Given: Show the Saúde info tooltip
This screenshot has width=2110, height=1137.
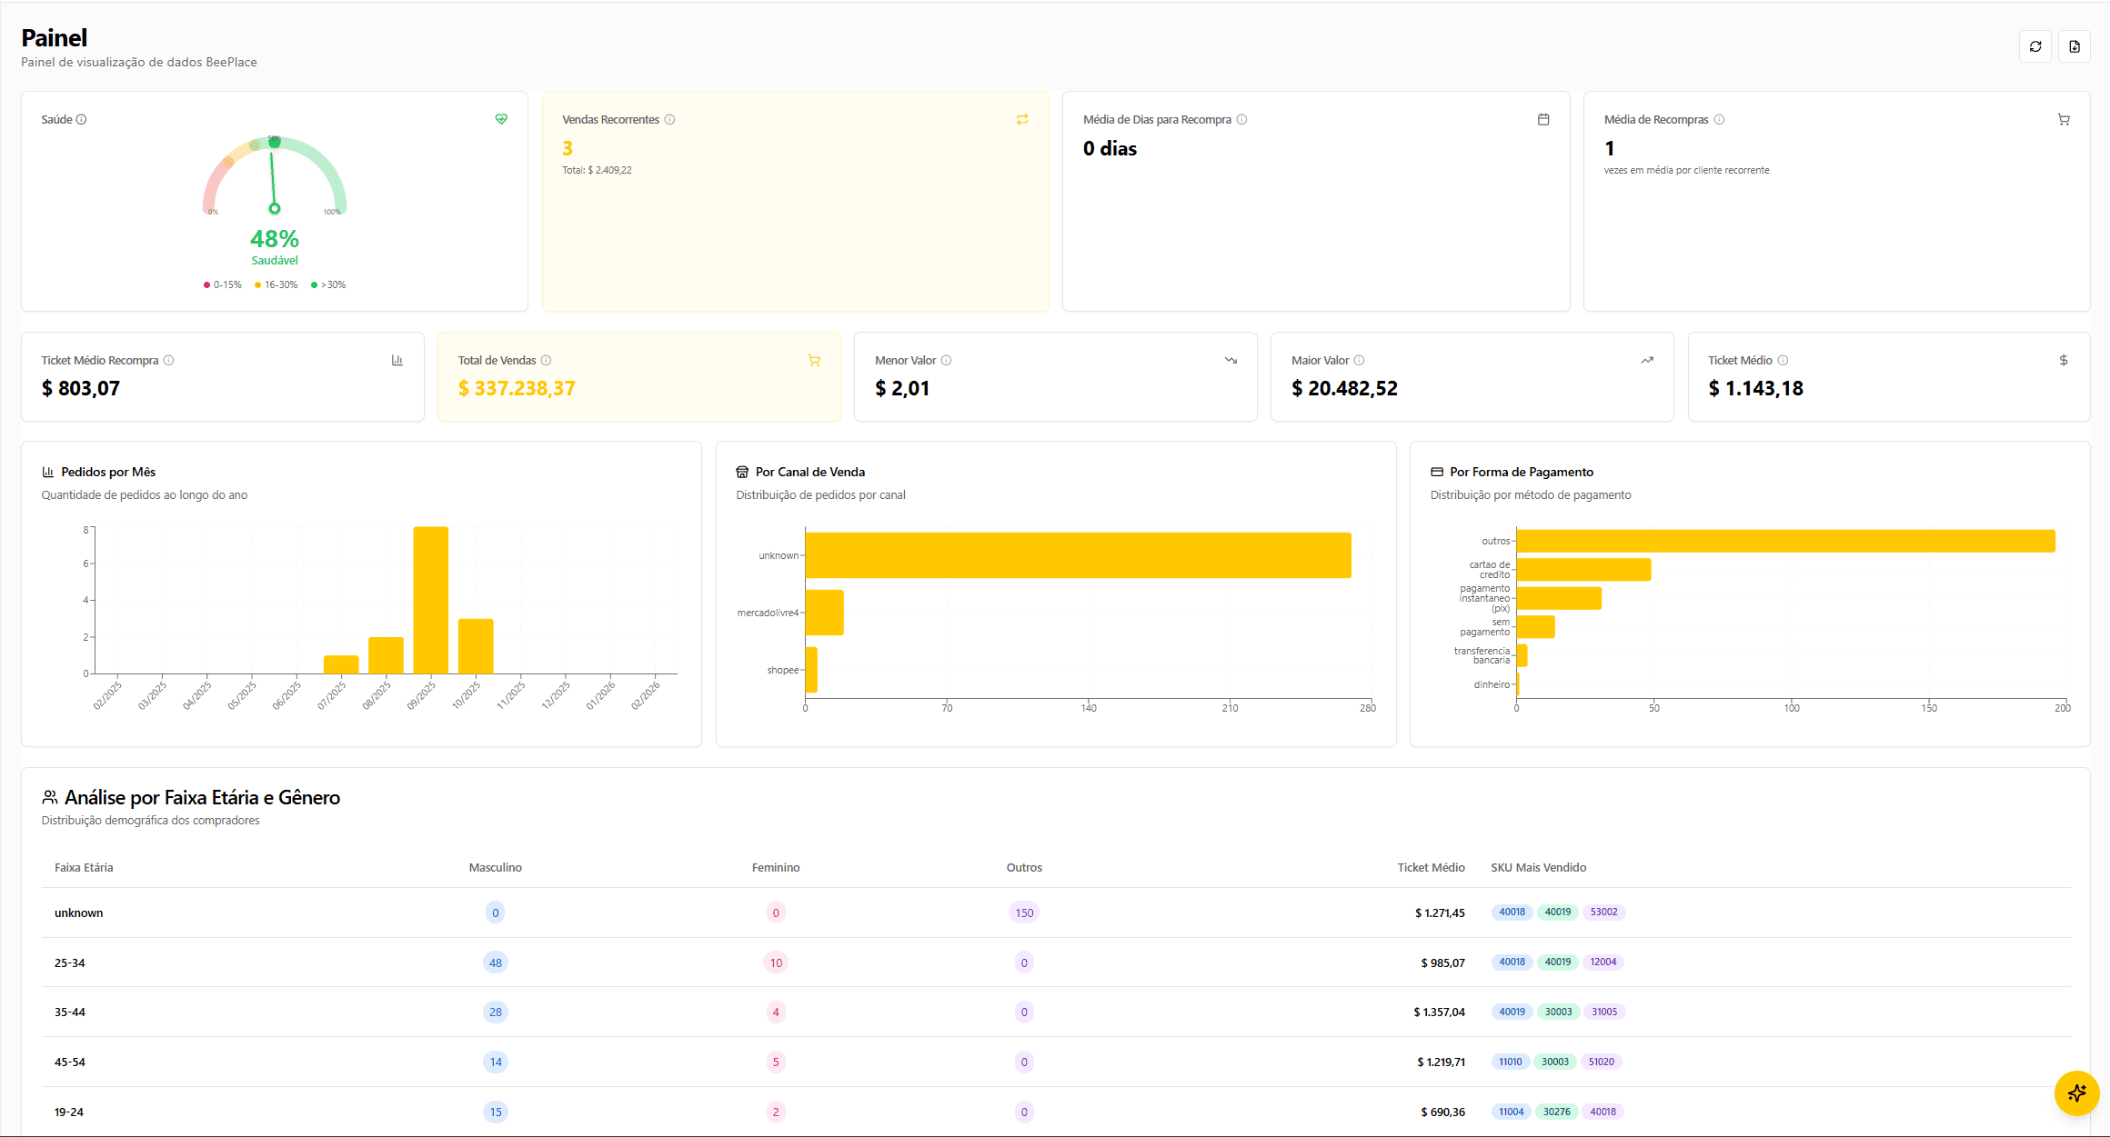Looking at the screenshot, I should point(82,119).
